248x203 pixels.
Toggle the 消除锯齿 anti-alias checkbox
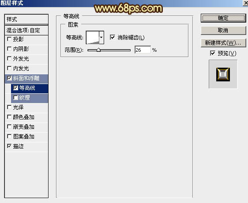tap(113, 38)
